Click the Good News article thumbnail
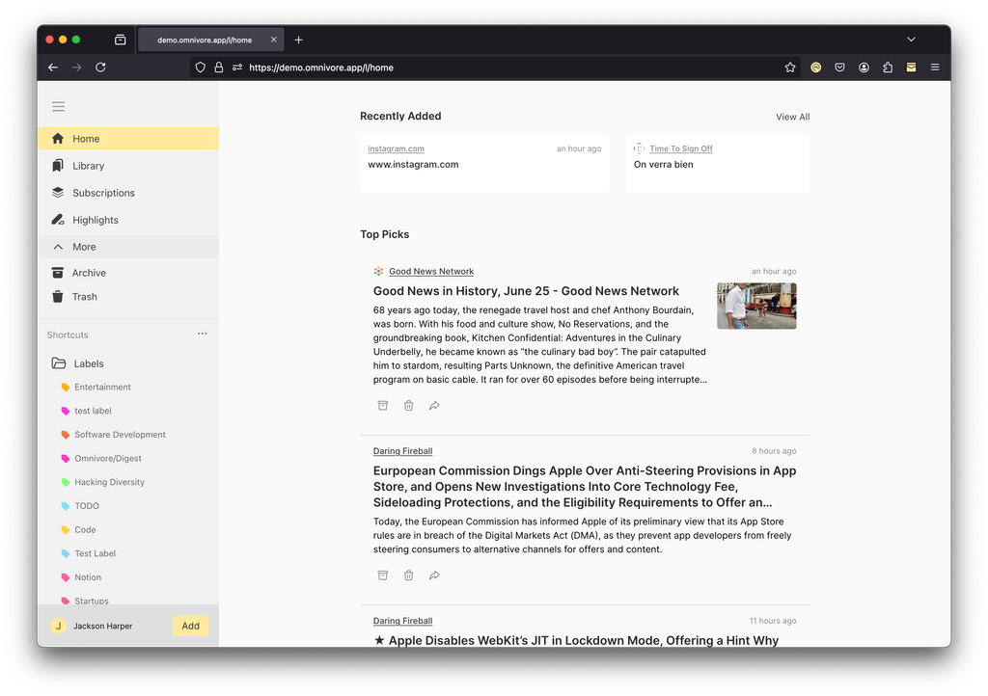The width and height of the screenshot is (988, 696). pyautogui.click(x=756, y=306)
